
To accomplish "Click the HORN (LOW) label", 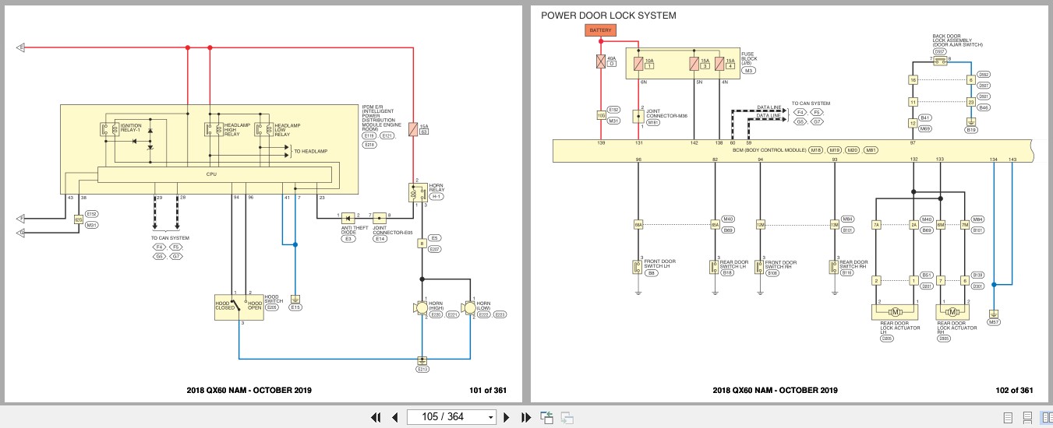I will [483, 305].
